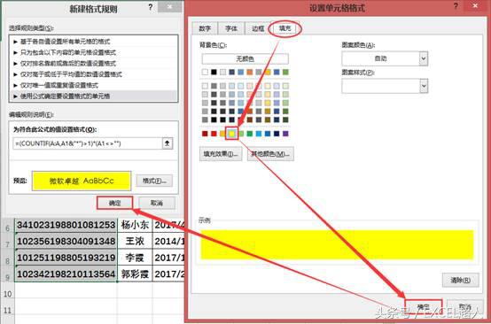Viewport: 491px width, 324px height.
Task: Select the cell containing 王浓
Action: (x=135, y=241)
